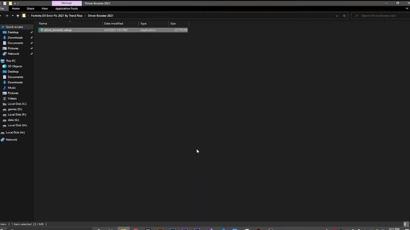Open the Home ribbon tab
The width and height of the screenshot is (410, 230).
(15, 8)
